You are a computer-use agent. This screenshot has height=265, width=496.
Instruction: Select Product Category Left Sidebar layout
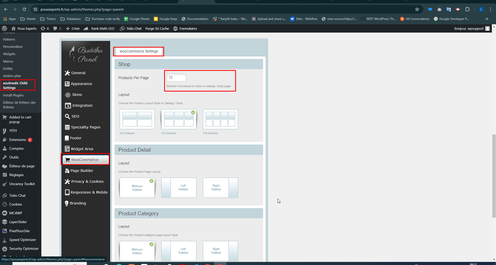tap(179, 251)
